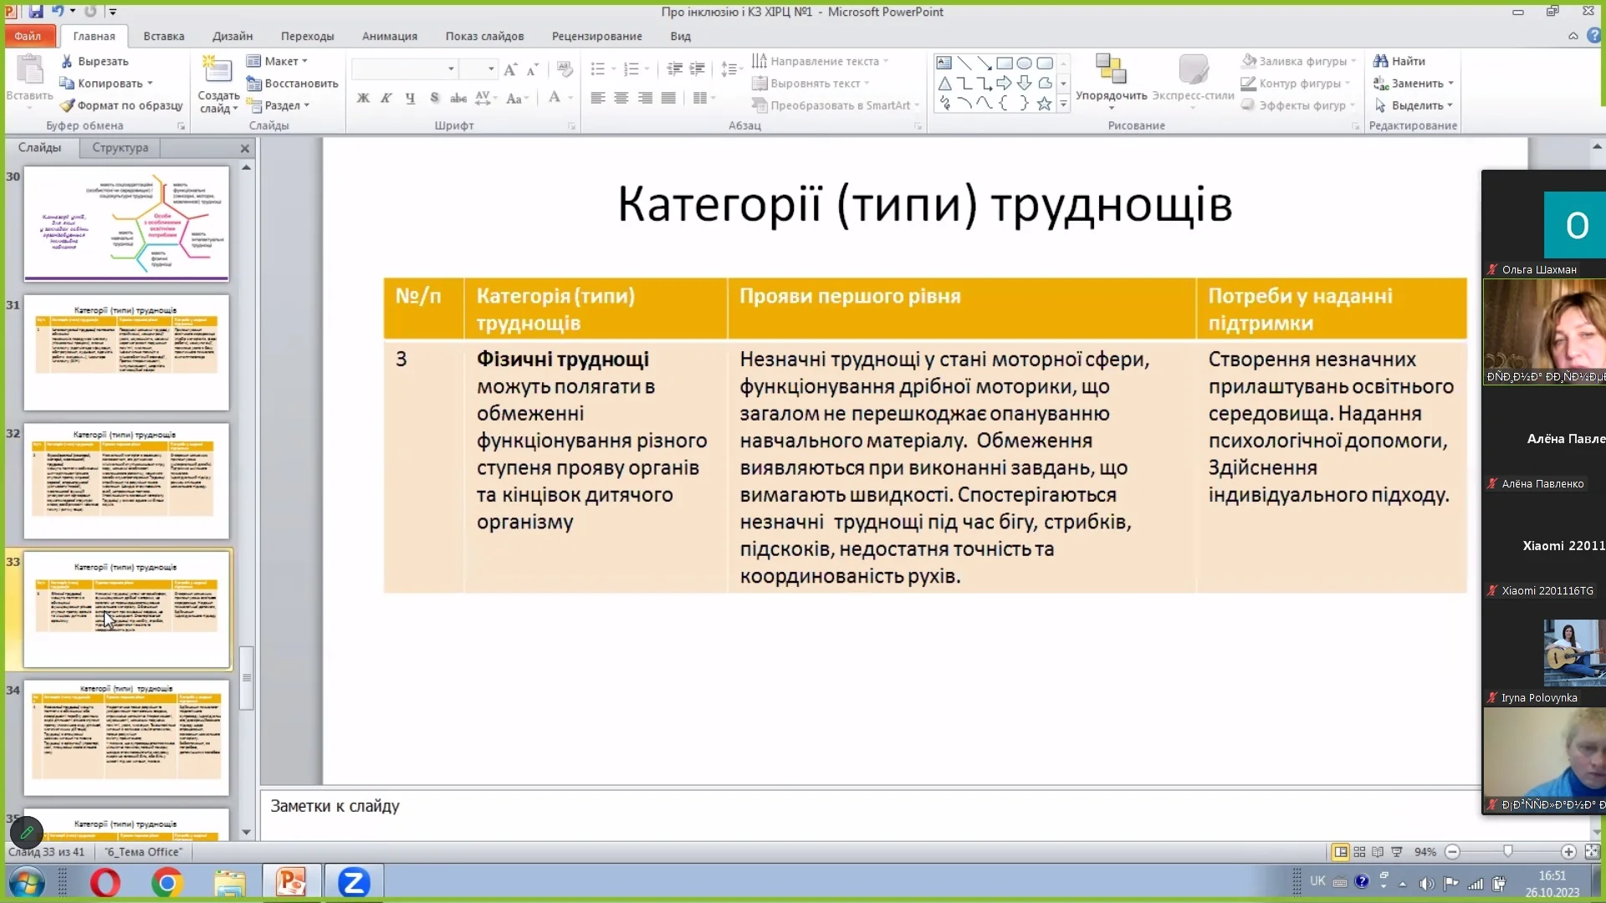1606x903 pixels.
Task: Click the Упорядочить arrange button
Action: tap(1111, 80)
